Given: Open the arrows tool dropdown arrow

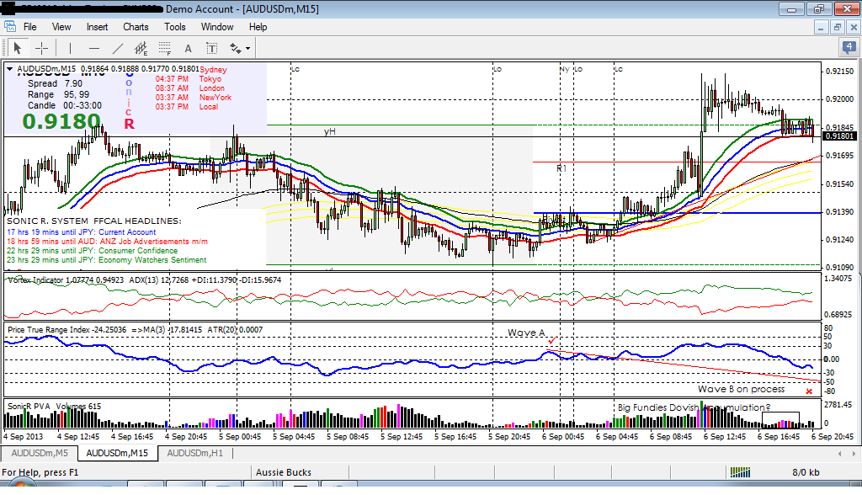Looking at the screenshot, I should coord(248,49).
